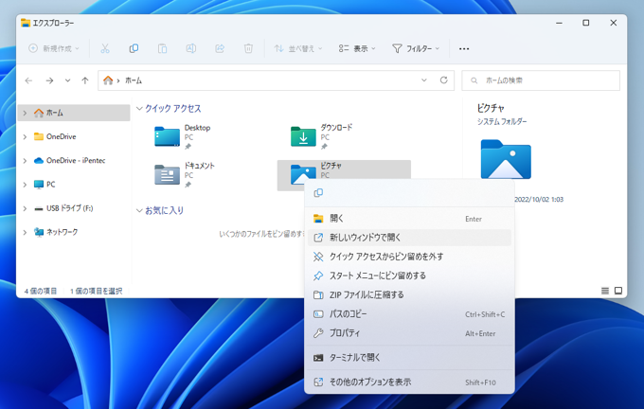
Task: Click the ホームの検索 search box
Action: [541, 80]
